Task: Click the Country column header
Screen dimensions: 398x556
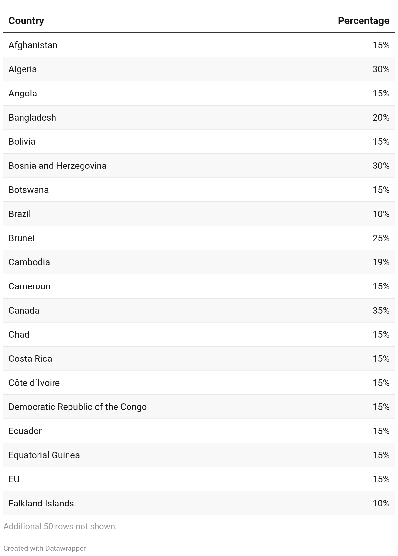Action: (26, 21)
